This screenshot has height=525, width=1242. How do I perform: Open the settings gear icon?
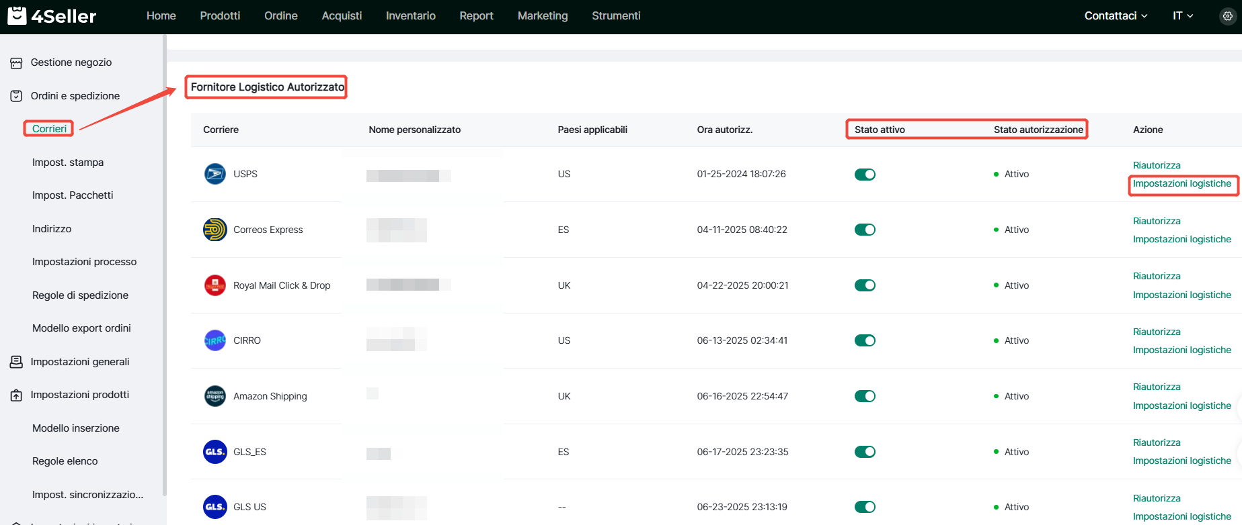pos(1227,16)
